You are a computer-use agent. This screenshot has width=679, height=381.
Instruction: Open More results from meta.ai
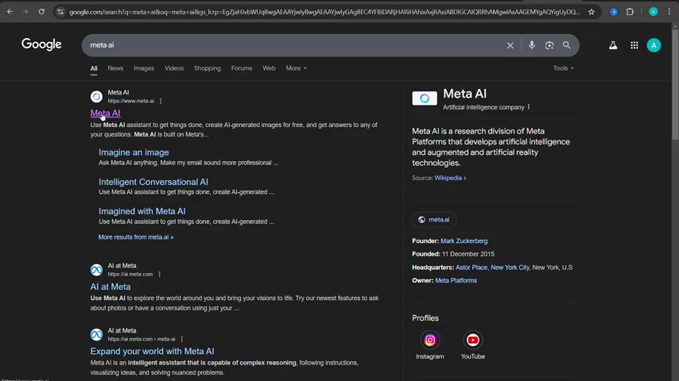tap(135, 237)
